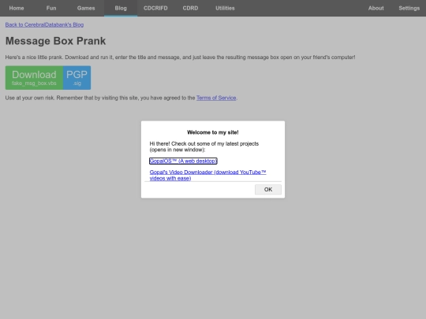
Task: Download fake_msg_box.vbs with the green button
Action: point(34,77)
